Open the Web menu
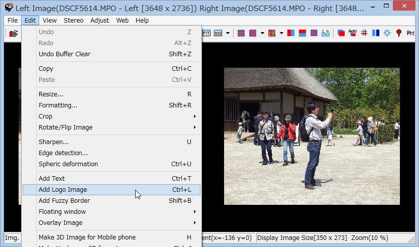Image resolution: width=419 pixels, height=247 pixels. click(123, 20)
